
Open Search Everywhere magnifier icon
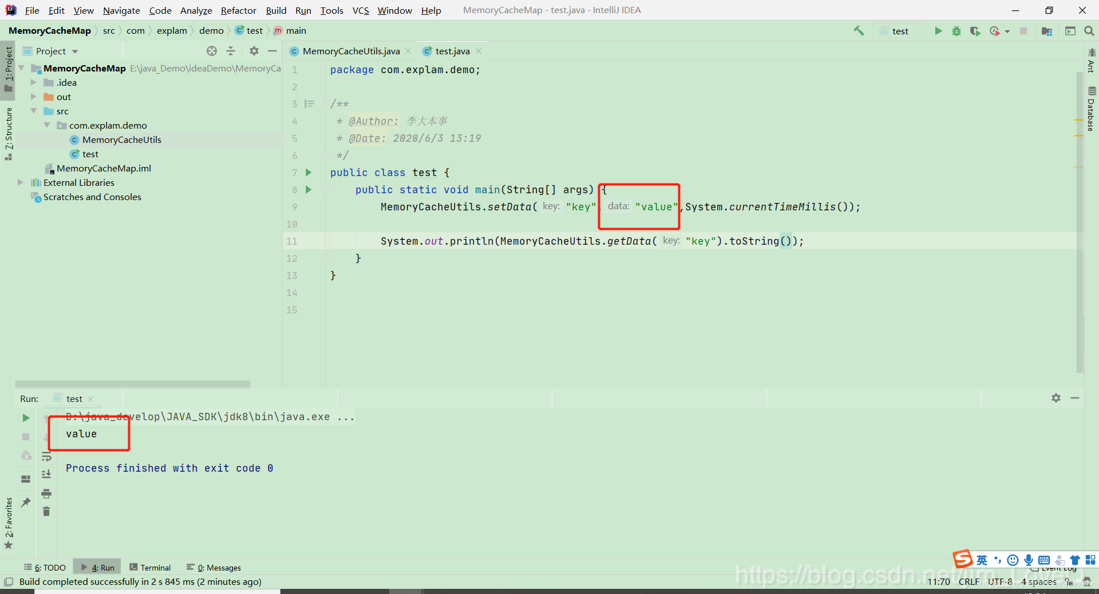[x=1089, y=31]
